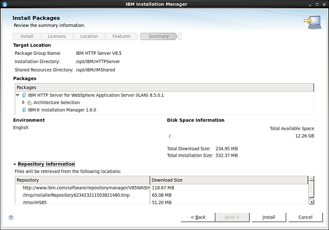Click the Packages table column header
329x230 pixels.
(x=164, y=88)
